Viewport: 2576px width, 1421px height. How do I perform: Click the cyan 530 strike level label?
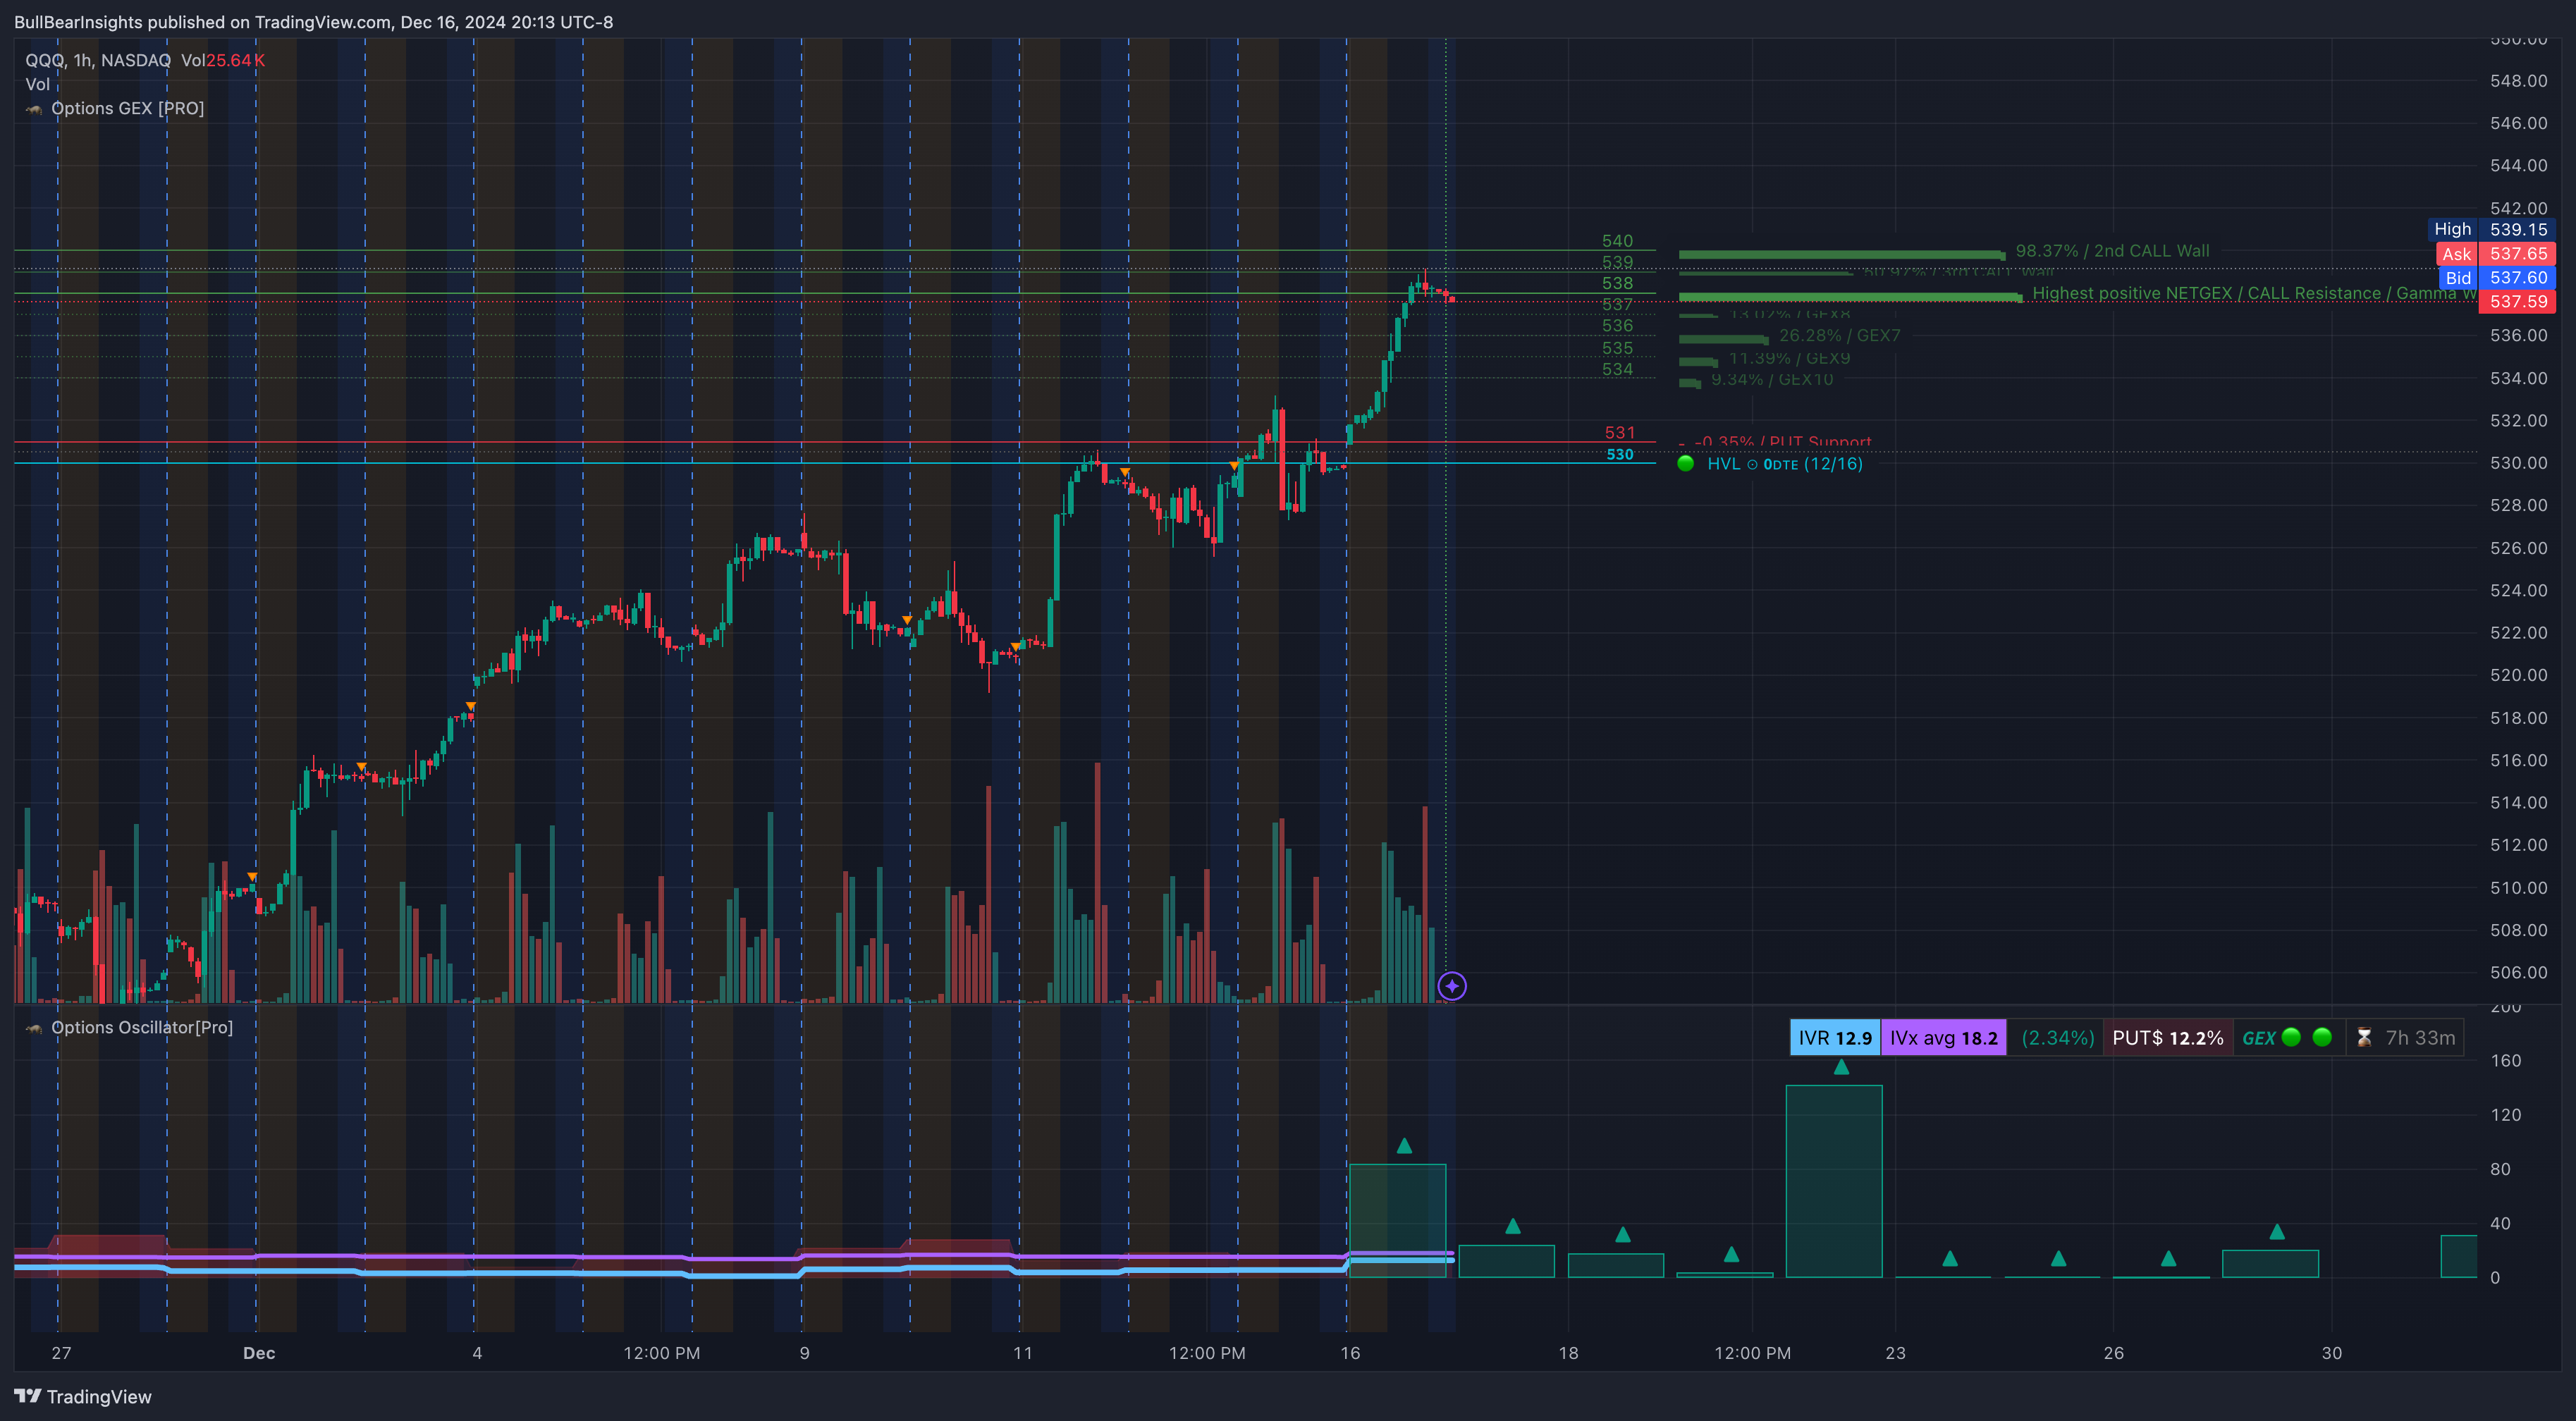point(1619,454)
